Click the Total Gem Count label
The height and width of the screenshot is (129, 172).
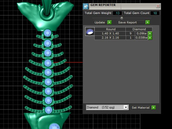[137, 13]
